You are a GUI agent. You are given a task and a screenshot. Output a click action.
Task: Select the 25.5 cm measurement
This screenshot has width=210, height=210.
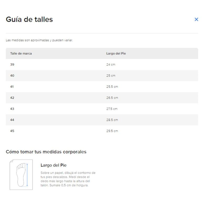point(112,87)
